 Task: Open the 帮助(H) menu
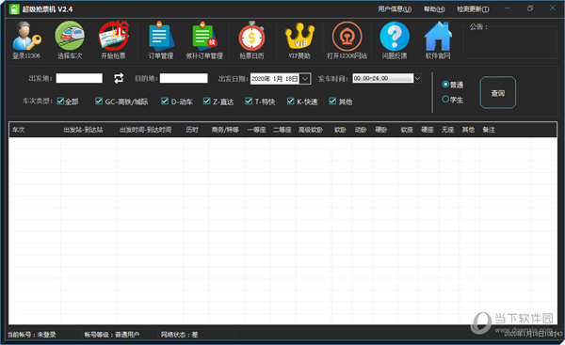click(x=434, y=9)
